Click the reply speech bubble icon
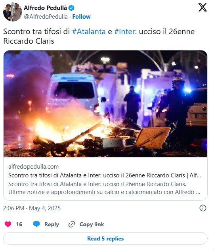Viewport: 214px width, 250px height. (x=36, y=224)
